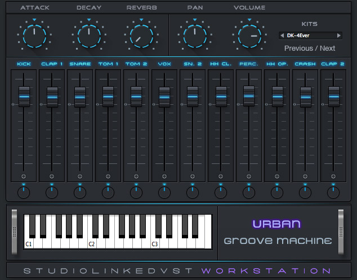The image size is (357, 280).
Task: Click the Perc. channel fader handle
Action: [249, 96]
